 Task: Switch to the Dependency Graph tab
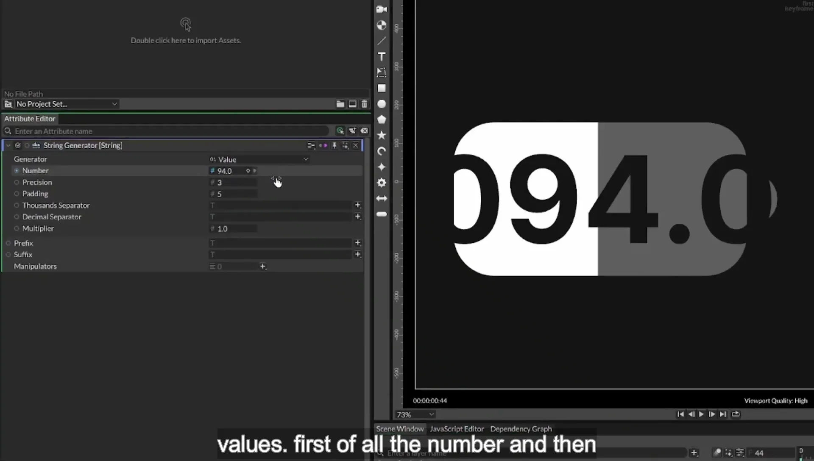521,429
